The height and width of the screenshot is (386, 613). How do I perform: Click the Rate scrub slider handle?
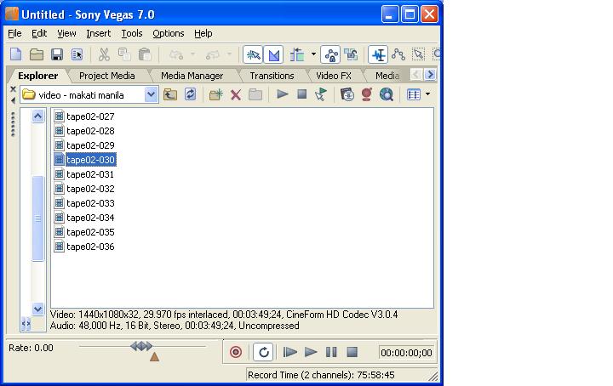click(x=141, y=346)
